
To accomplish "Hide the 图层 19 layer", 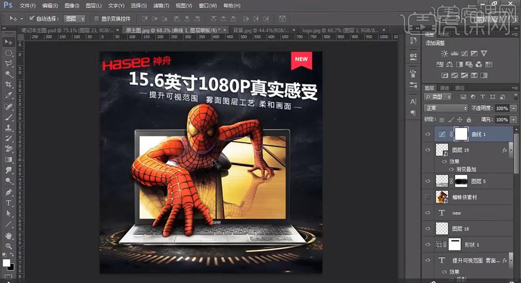I will [x=427, y=150].
